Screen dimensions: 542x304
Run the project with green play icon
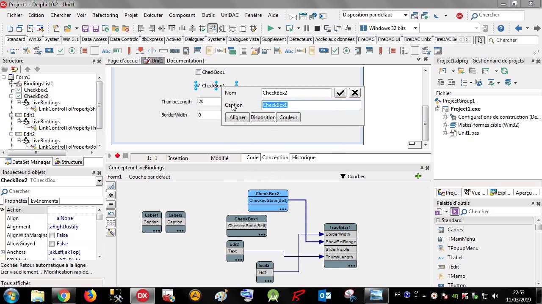tap(270, 28)
